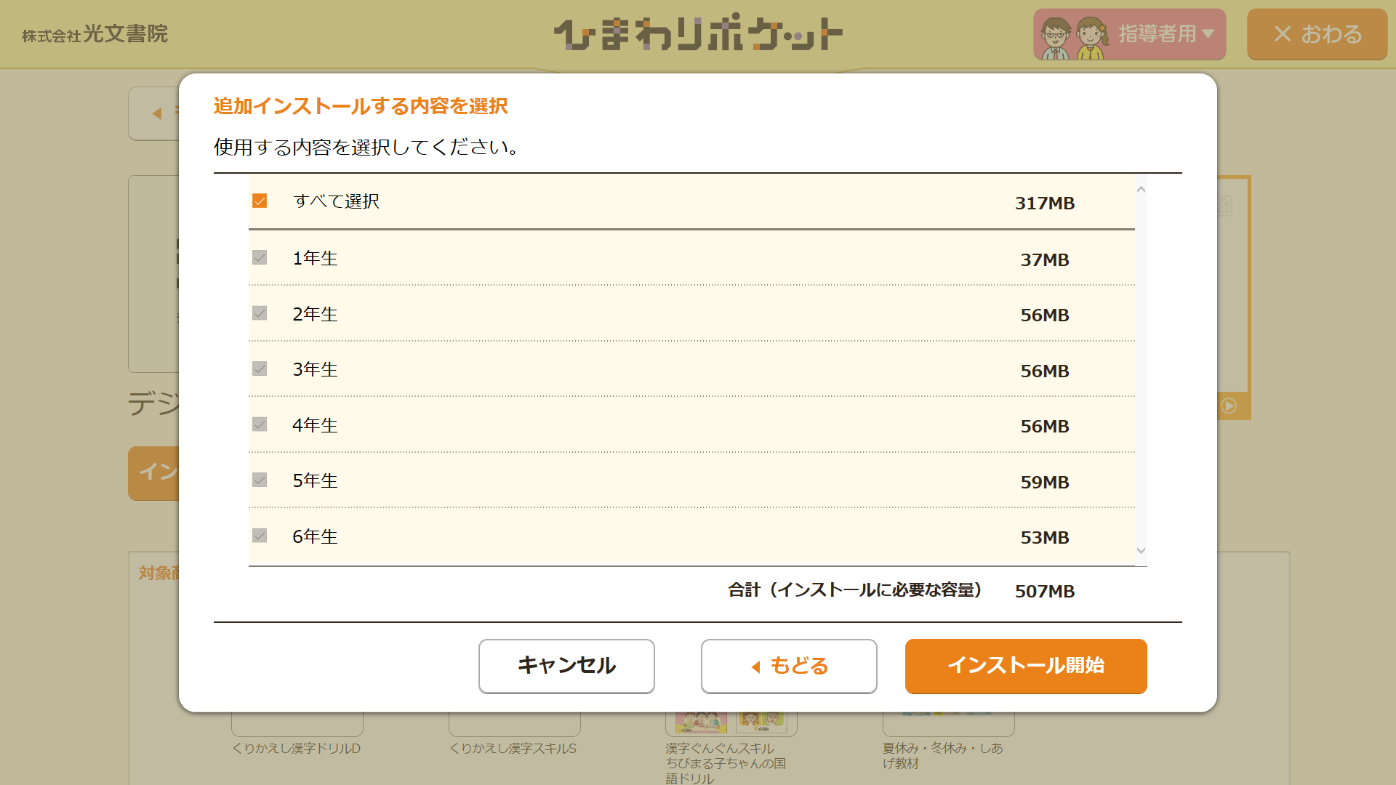1396x785 pixels.
Task: Click the circular play icon behind dialog
Action: [1229, 406]
